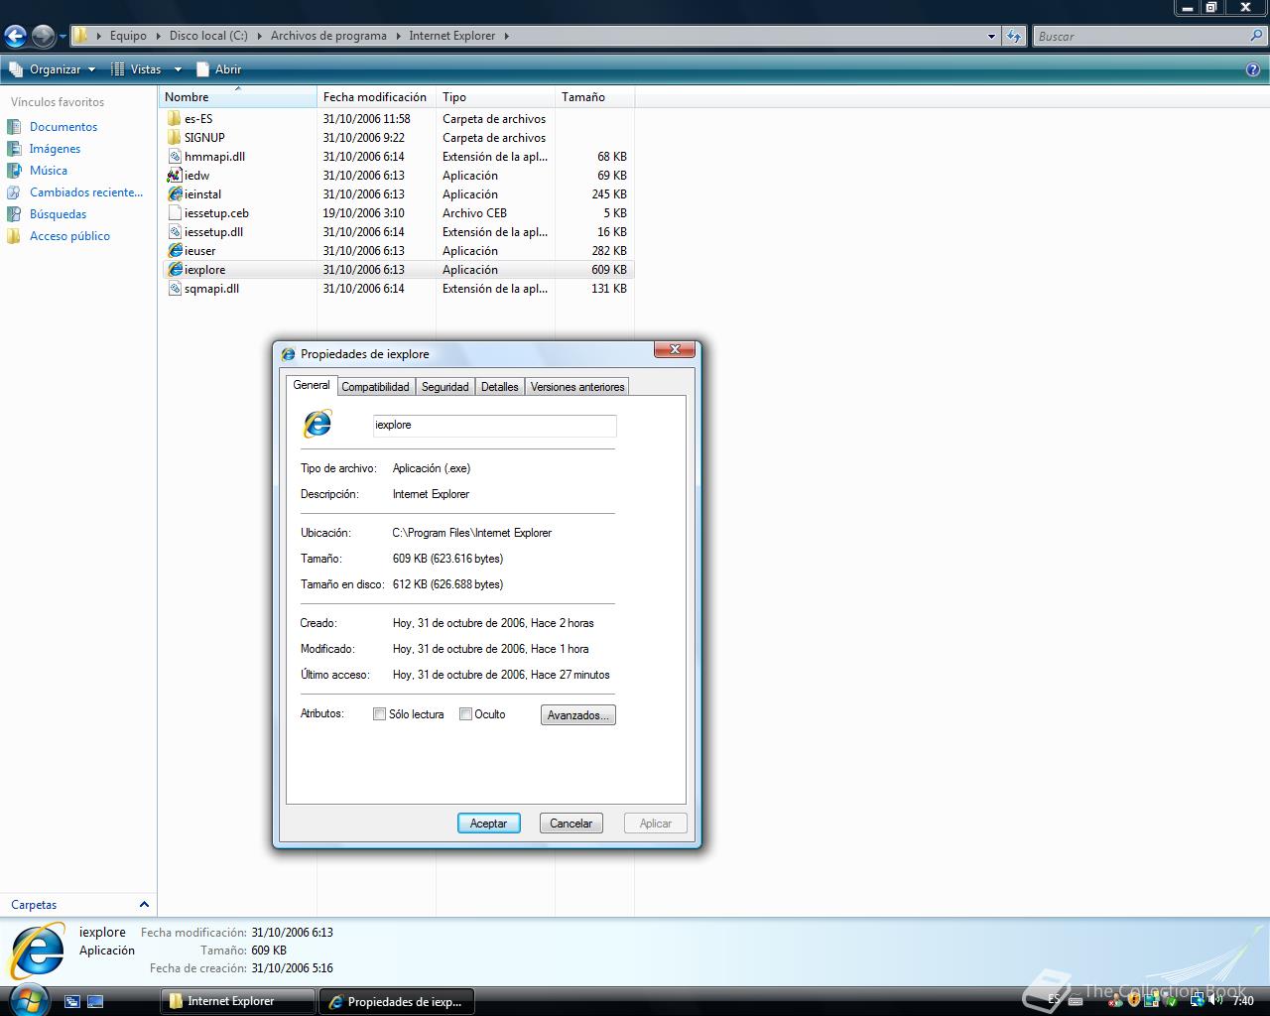
Task: Select hmmapi.dll file icon
Action: [175, 157]
